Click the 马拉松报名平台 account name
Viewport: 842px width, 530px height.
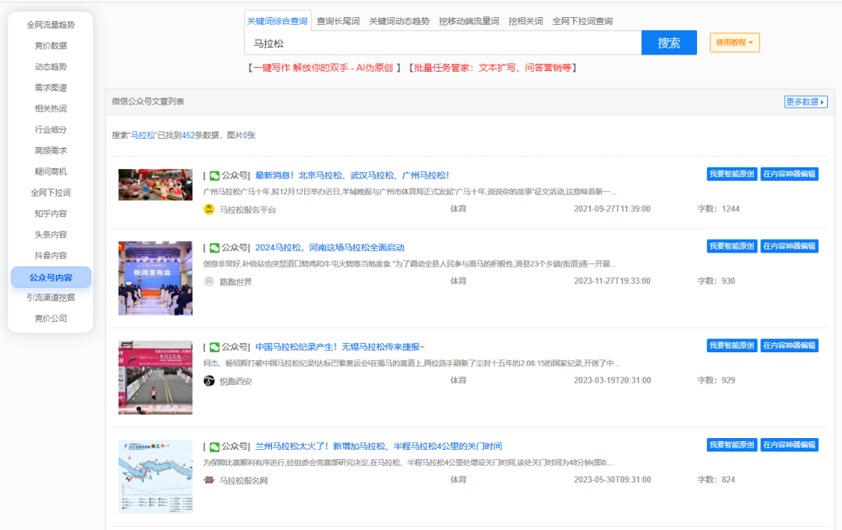coord(248,210)
